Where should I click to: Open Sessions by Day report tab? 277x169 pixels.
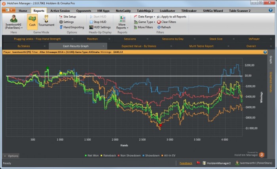coord(173,39)
